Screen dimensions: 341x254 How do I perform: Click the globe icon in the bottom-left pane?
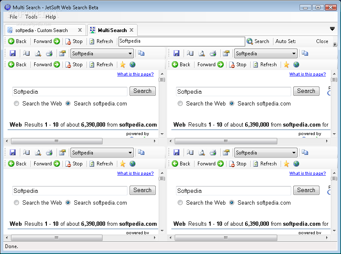tap(133, 164)
